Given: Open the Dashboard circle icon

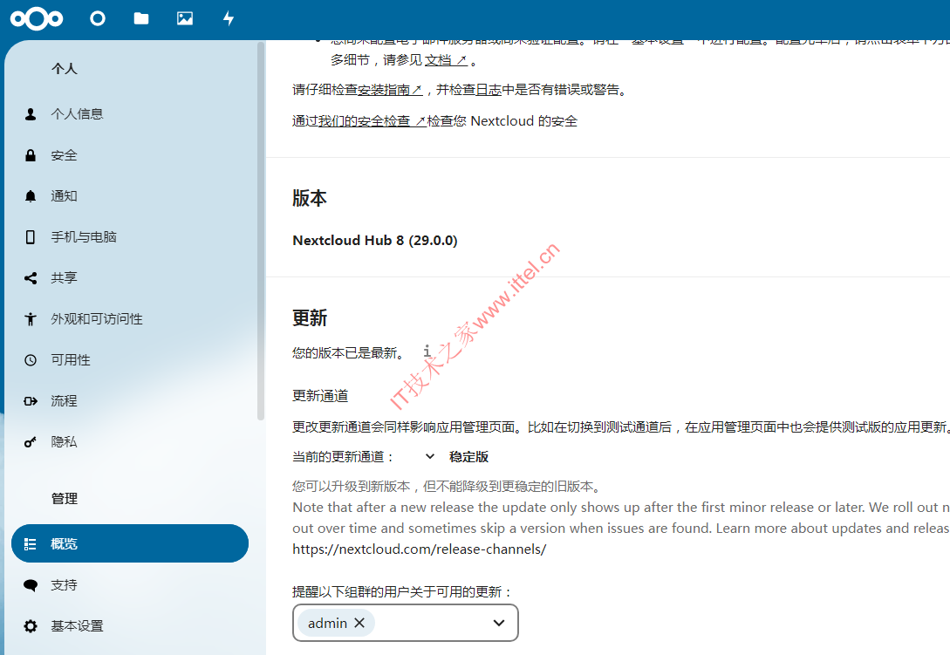Looking at the screenshot, I should [x=98, y=19].
